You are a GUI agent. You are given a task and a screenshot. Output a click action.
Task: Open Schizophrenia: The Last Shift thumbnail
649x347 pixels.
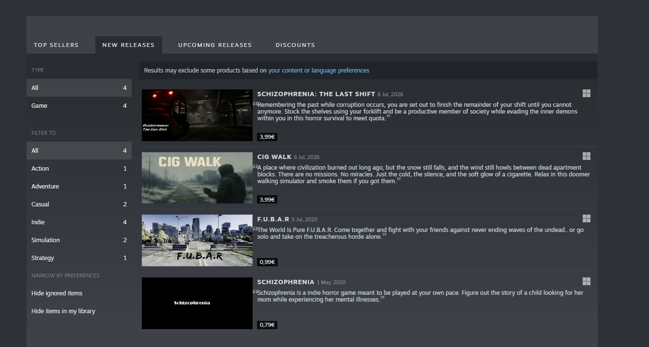pos(197,115)
